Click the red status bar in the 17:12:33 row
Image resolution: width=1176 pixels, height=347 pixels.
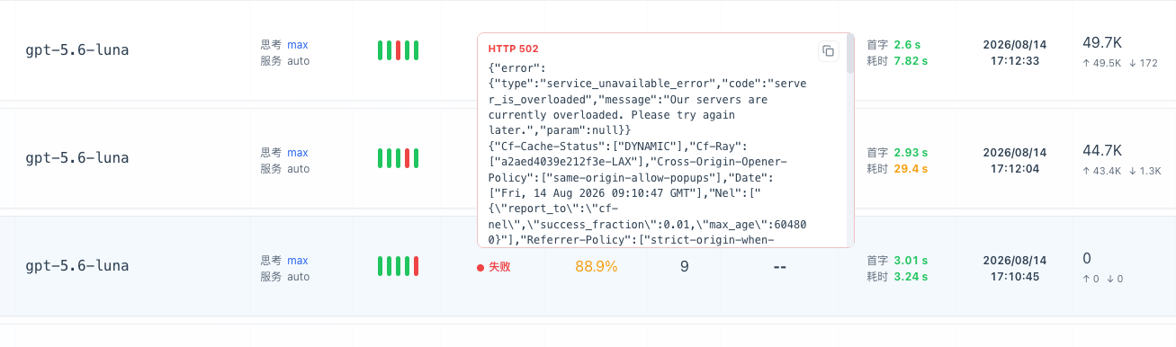[399, 50]
